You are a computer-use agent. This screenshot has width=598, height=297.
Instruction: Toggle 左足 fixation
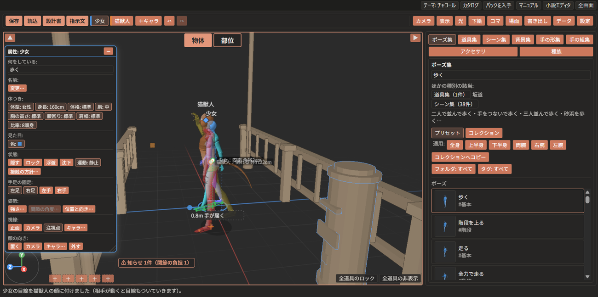[15, 190]
